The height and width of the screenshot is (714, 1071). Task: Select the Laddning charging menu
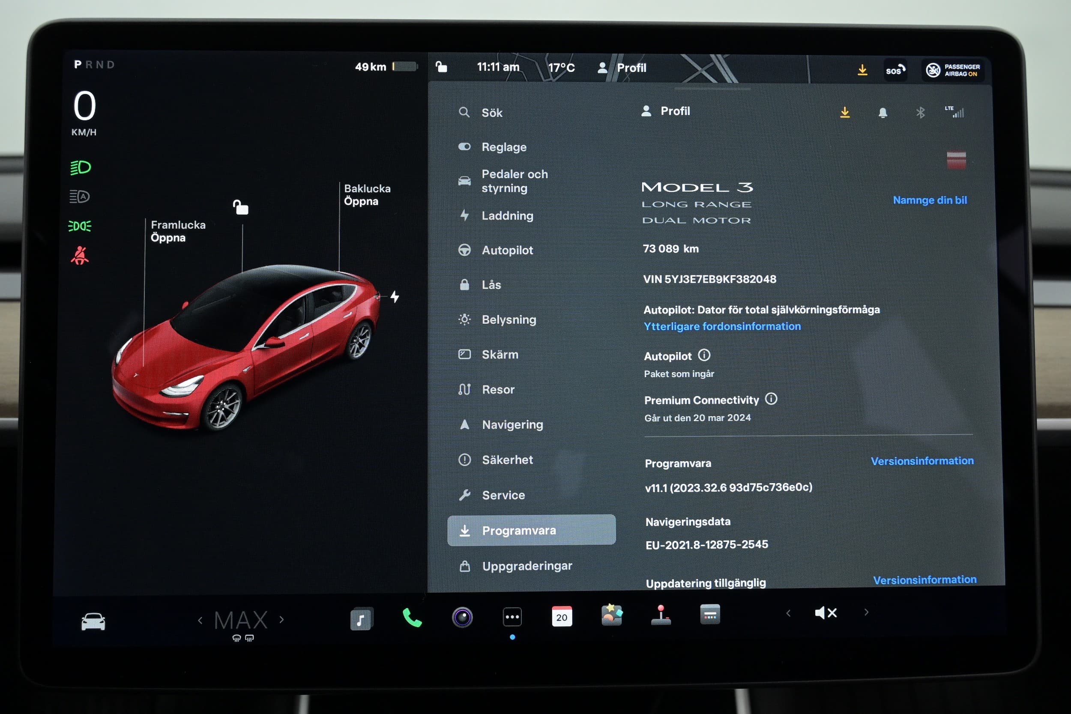[497, 215]
